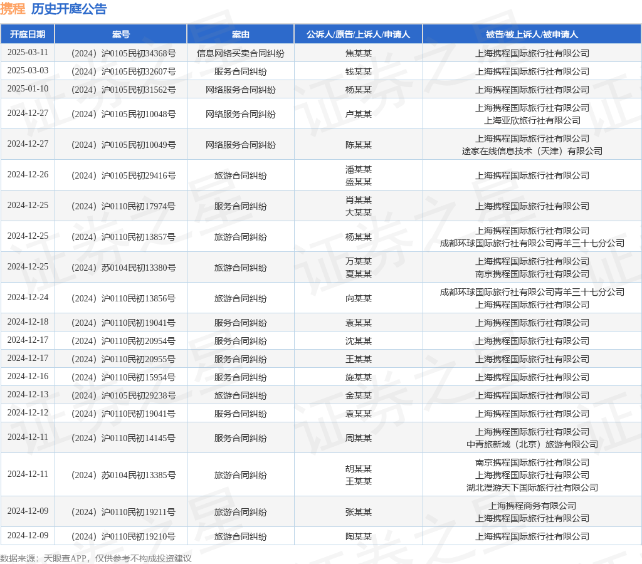Click the 携程 company name in title
This screenshot has width=642, height=564.
(x=13, y=9)
